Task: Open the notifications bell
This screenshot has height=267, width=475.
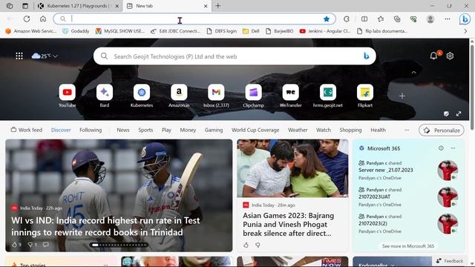Action: 433,56
